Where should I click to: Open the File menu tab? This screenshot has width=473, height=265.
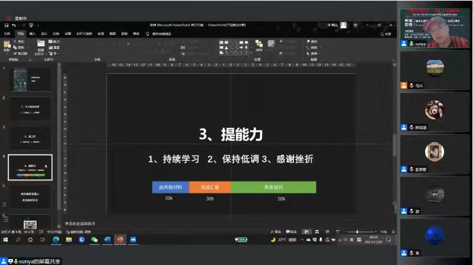coord(8,34)
